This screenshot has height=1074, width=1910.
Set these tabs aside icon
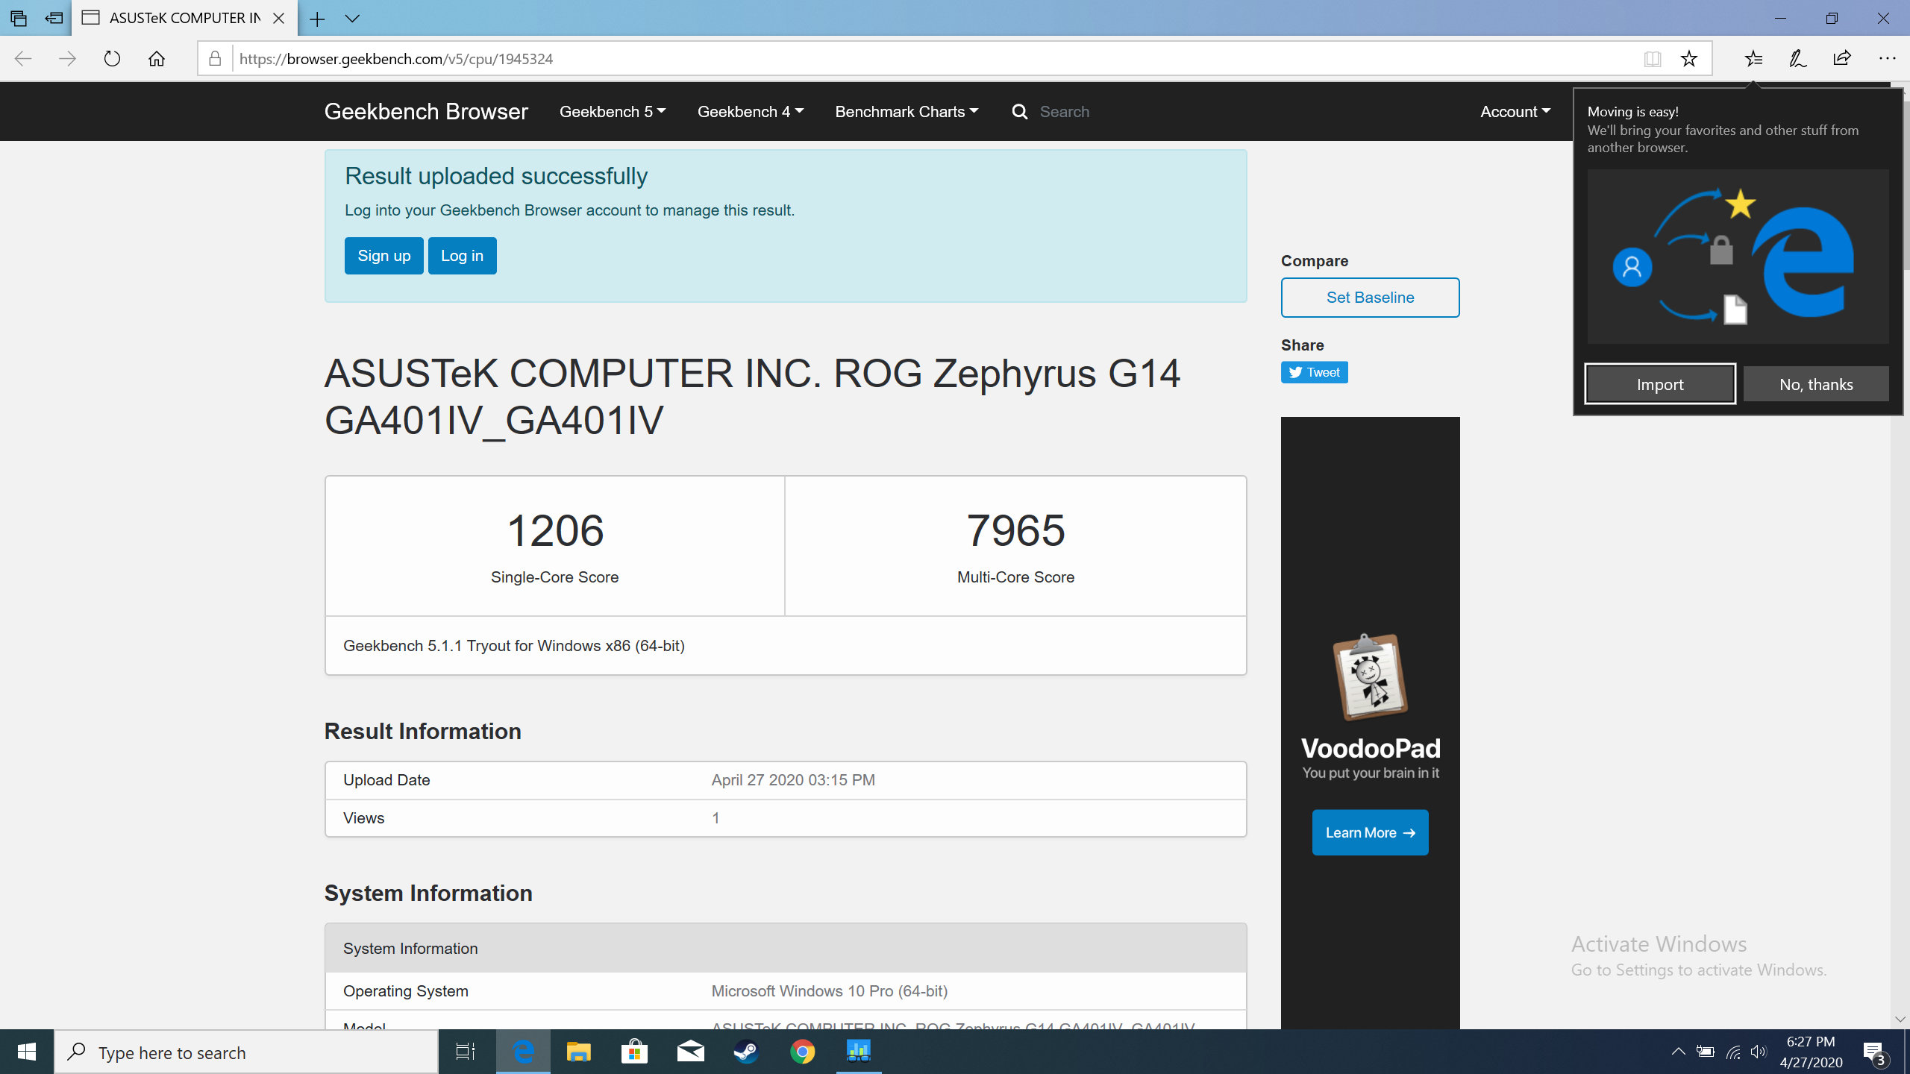[x=54, y=19]
